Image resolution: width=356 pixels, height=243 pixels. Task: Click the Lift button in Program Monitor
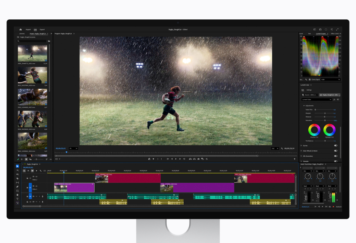tap(190, 159)
